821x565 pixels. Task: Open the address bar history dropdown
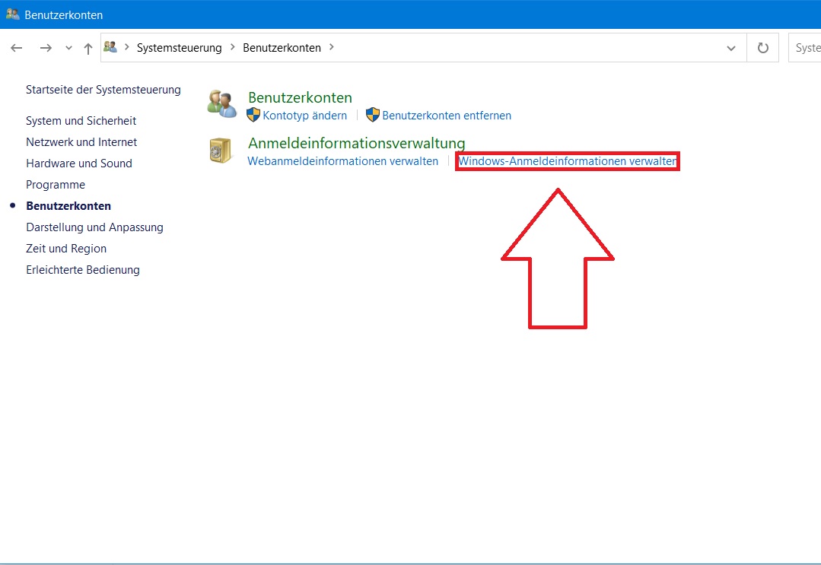[731, 48]
